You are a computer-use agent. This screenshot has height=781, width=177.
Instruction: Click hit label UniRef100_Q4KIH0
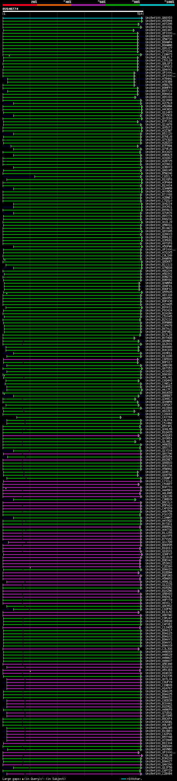pos(159,764)
